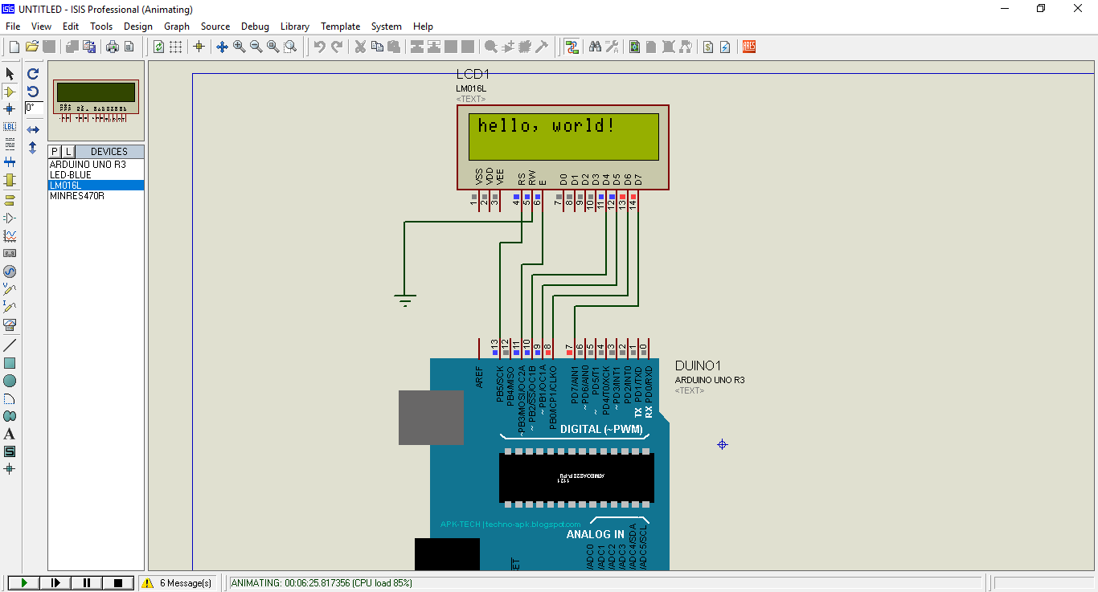Select Current Probe mode icon
This screenshot has width=1098, height=592.
10,306
